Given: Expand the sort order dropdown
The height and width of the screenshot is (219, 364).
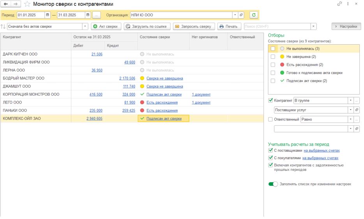Looking at the screenshot, I should click(x=85, y=26).
